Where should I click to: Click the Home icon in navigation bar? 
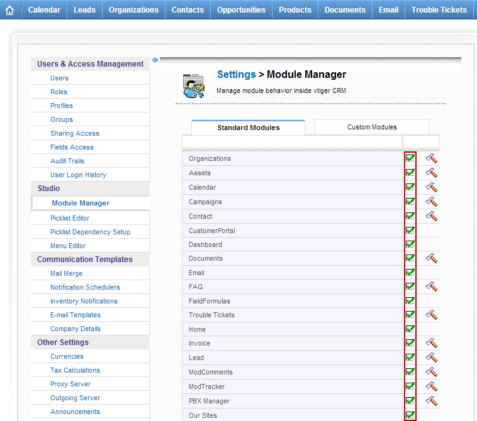pos(9,10)
